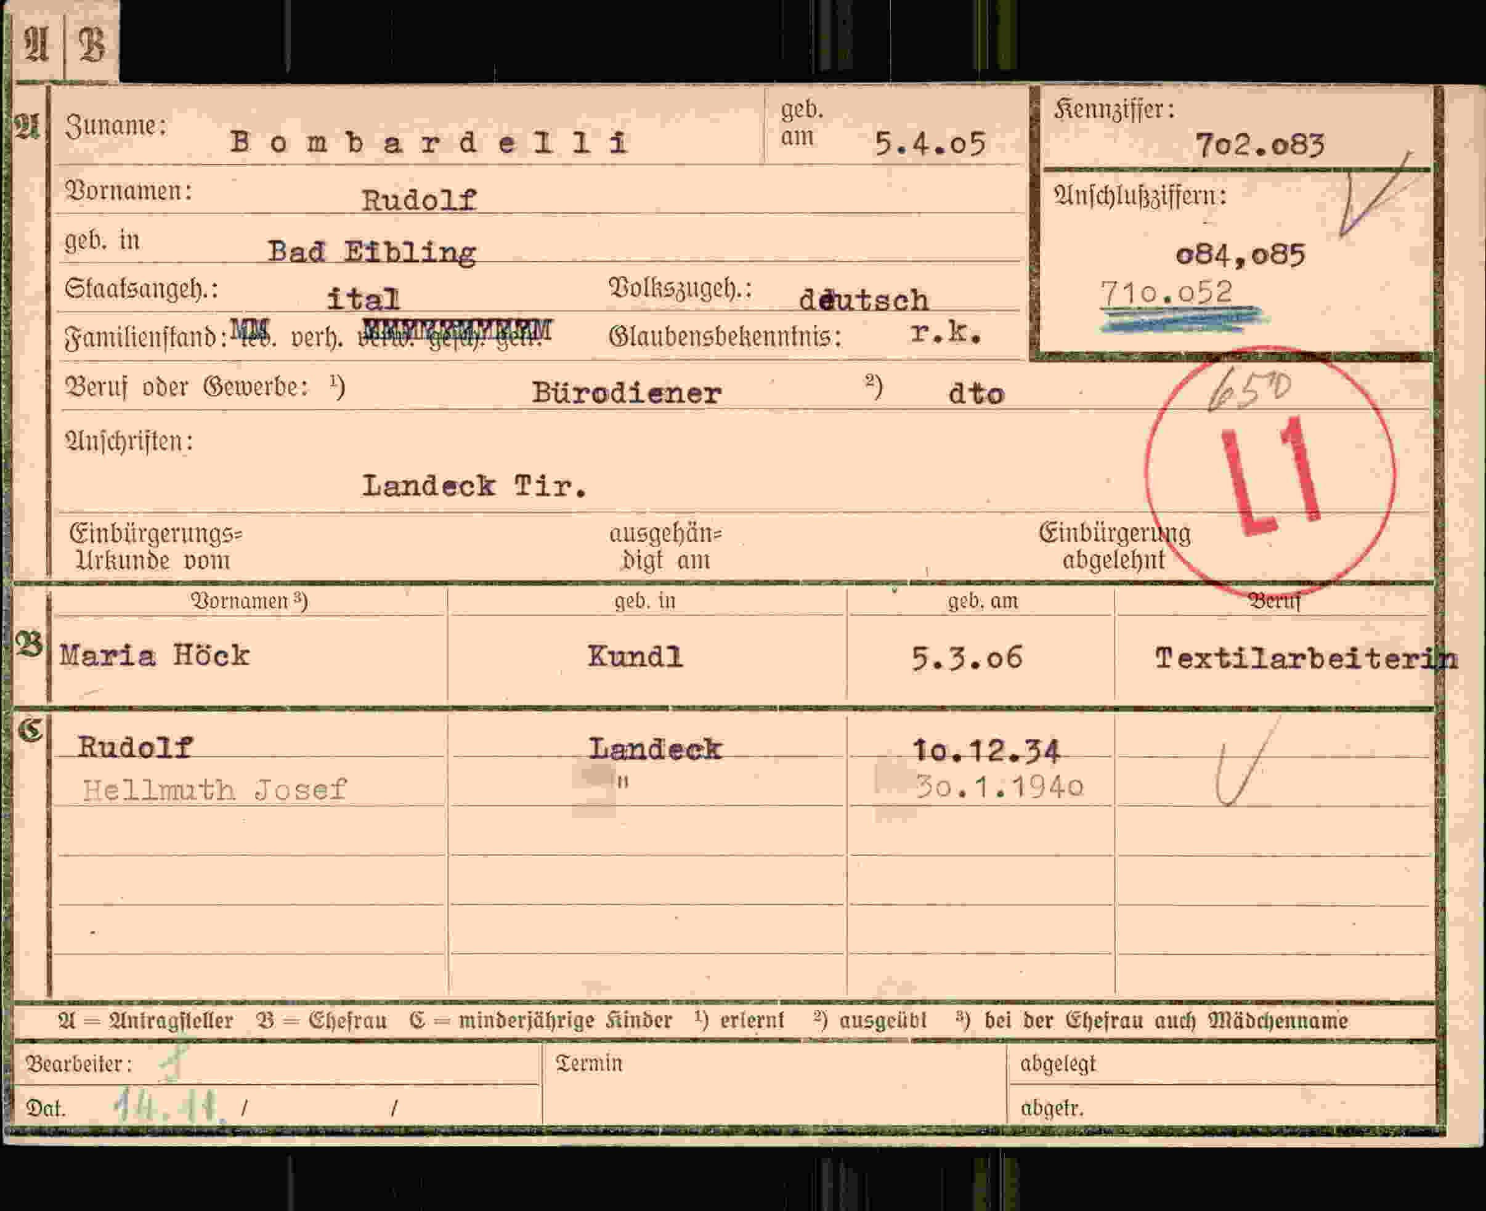Click the 'verh.' marital status option
Screen dimensions: 1486x1211
[x=317, y=338]
